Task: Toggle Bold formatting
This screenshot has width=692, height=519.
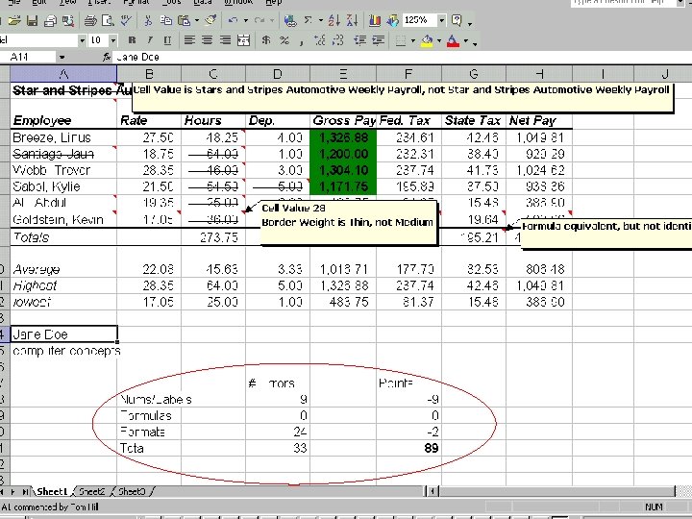Action: [x=131, y=41]
